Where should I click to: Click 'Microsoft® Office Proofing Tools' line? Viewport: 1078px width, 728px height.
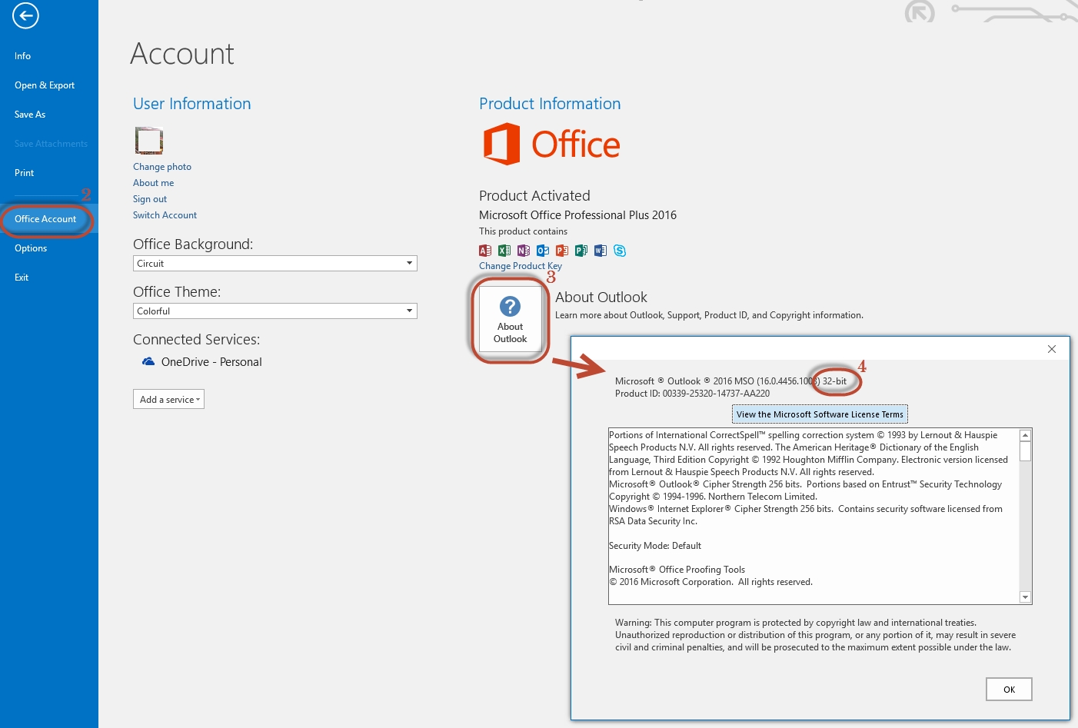coord(677,570)
